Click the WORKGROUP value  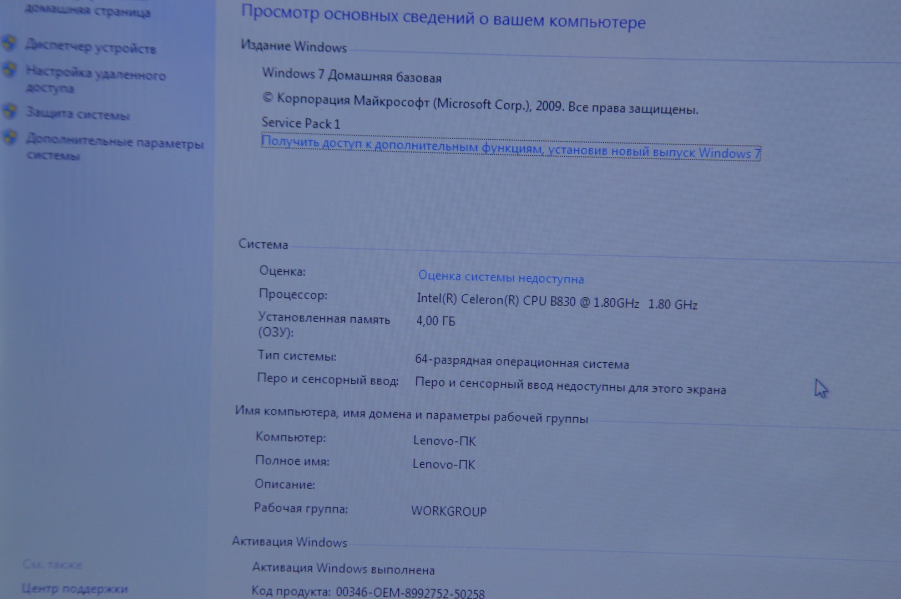448,511
